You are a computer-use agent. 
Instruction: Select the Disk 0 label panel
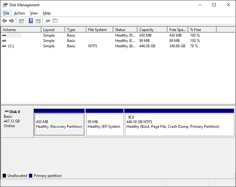click(17, 122)
